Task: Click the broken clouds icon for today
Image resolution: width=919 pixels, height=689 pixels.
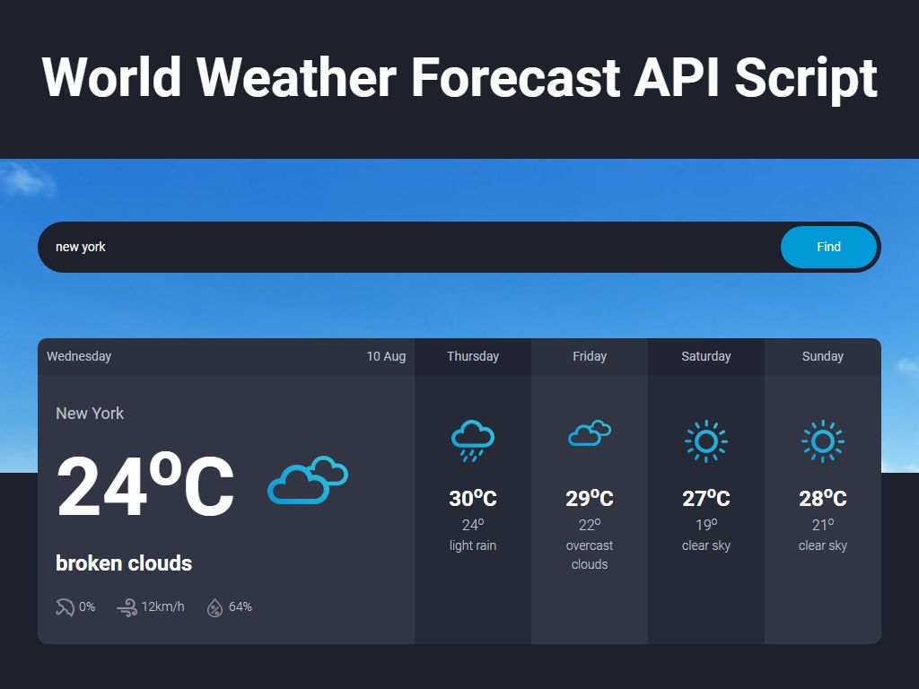Action: tap(308, 481)
